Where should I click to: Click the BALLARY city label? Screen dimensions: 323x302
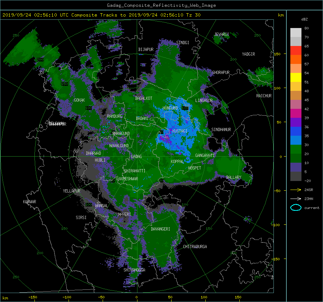pos(234,177)
